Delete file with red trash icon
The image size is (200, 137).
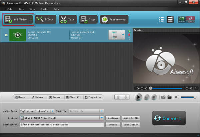pos(129,35)
